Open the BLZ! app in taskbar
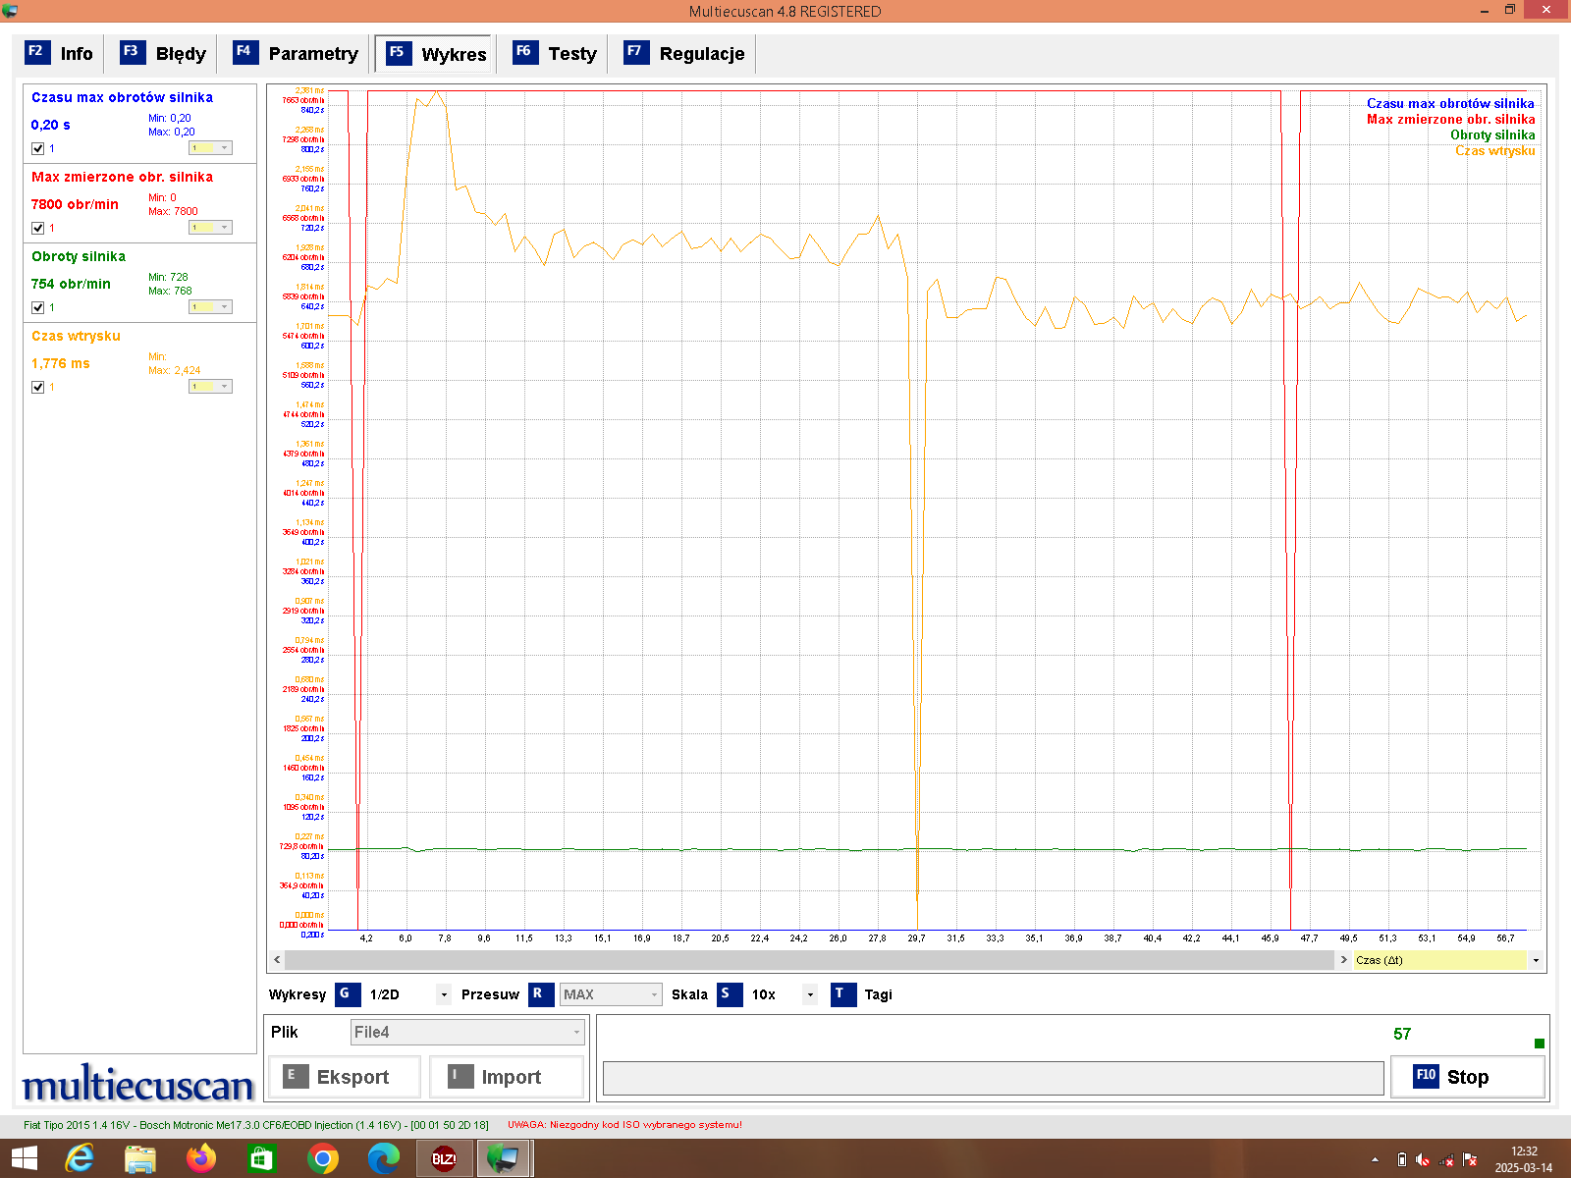This screenshot has height=1178, width=1571. [x=444, y=1158]
